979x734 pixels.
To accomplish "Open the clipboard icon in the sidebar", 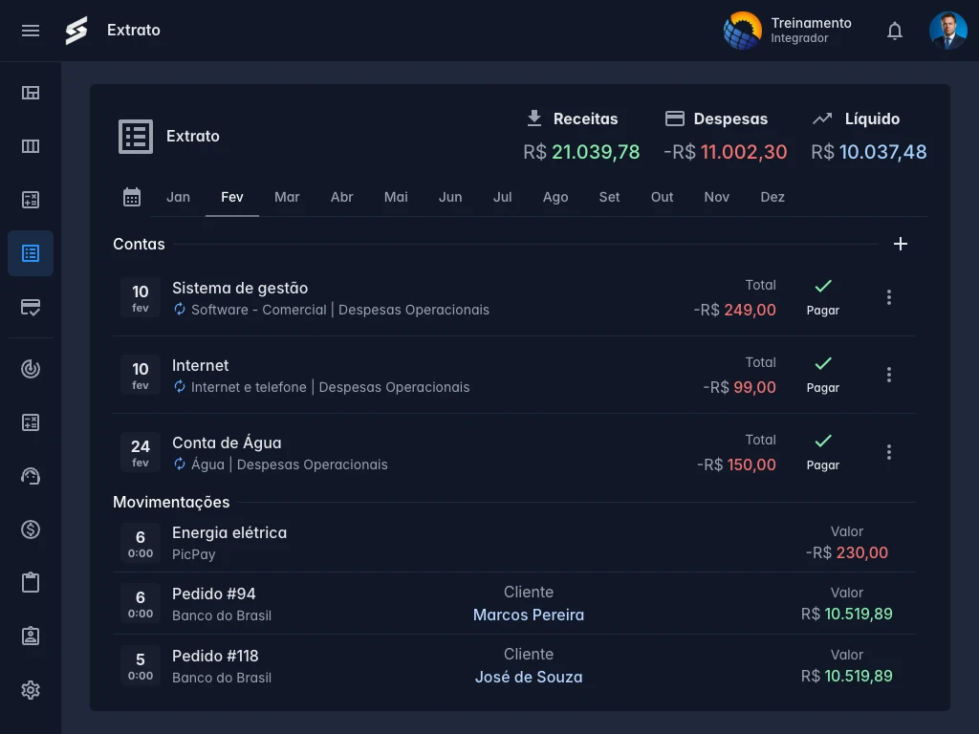I will [x=31, y=582].
